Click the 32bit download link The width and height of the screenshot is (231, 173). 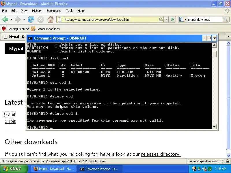[10, 114]
